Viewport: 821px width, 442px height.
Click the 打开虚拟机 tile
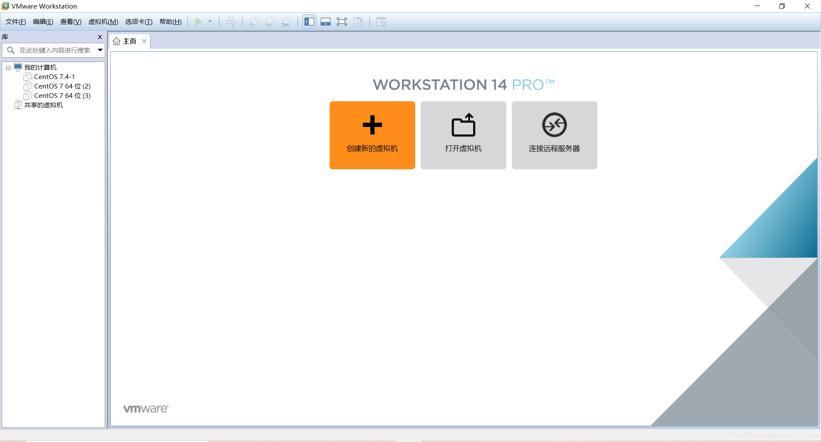(464, 135)
